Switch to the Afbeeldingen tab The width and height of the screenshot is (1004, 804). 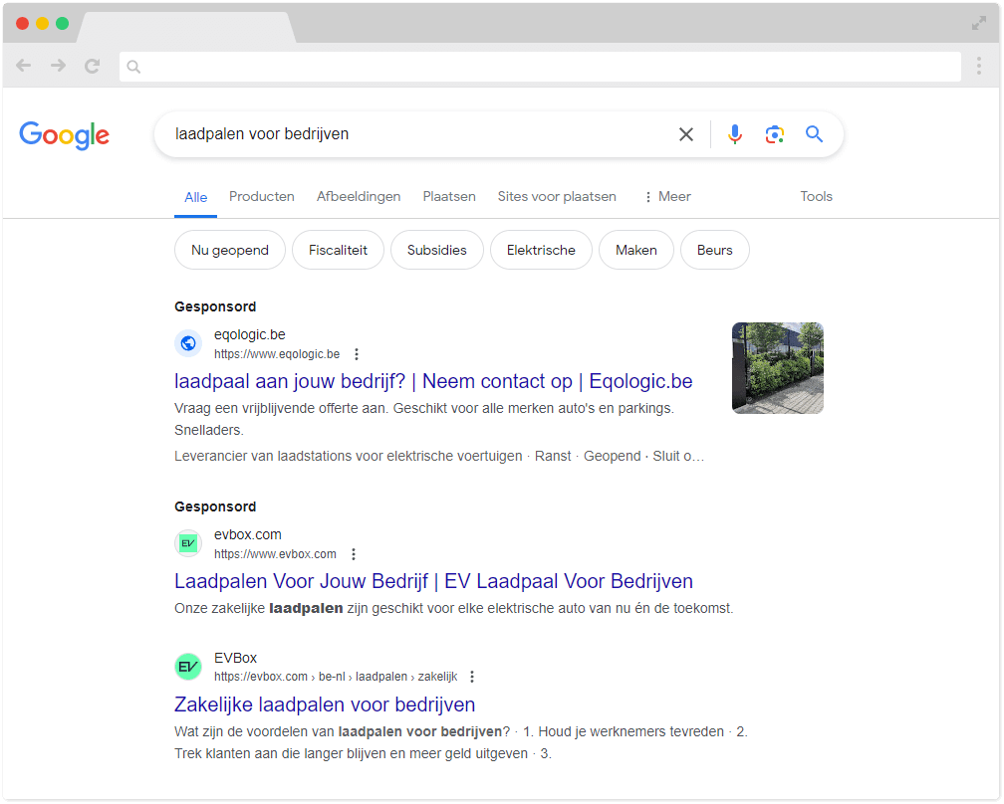(x=359, y=196)
